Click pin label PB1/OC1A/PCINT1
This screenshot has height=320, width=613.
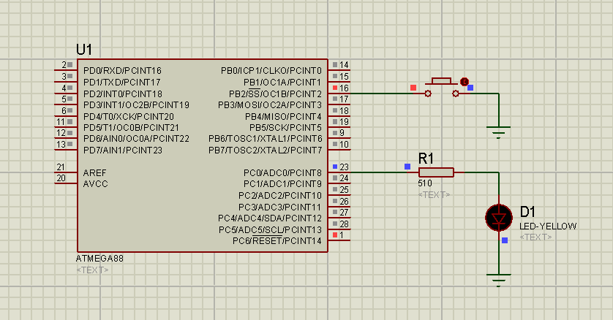tap(282, 83)
